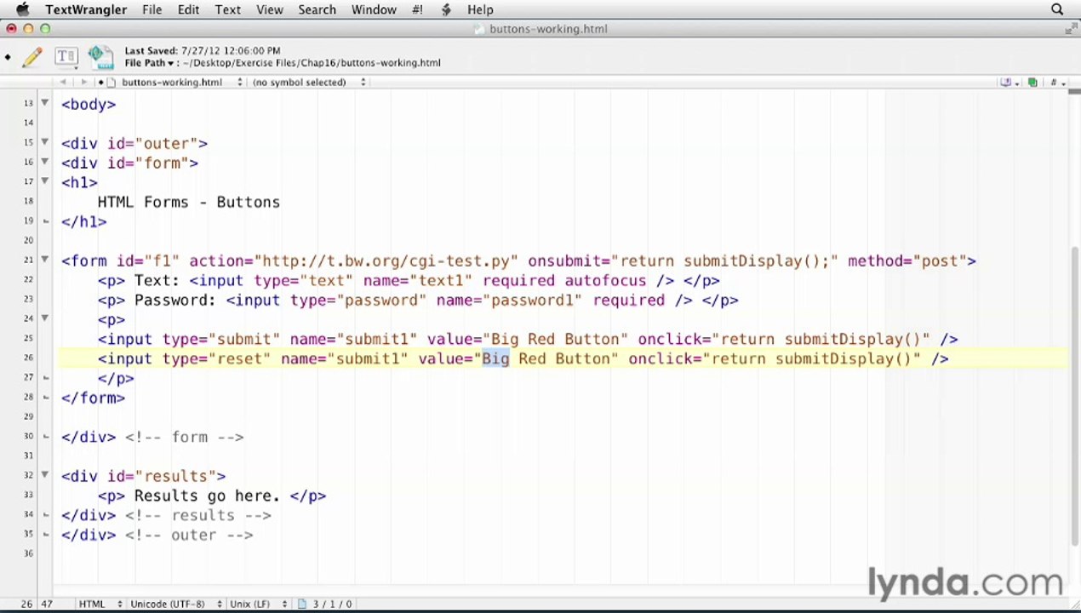This screenshot has width=1081, height=613.
Task: Click the document file icon in toolbar
Action: (x=100, y=57)
